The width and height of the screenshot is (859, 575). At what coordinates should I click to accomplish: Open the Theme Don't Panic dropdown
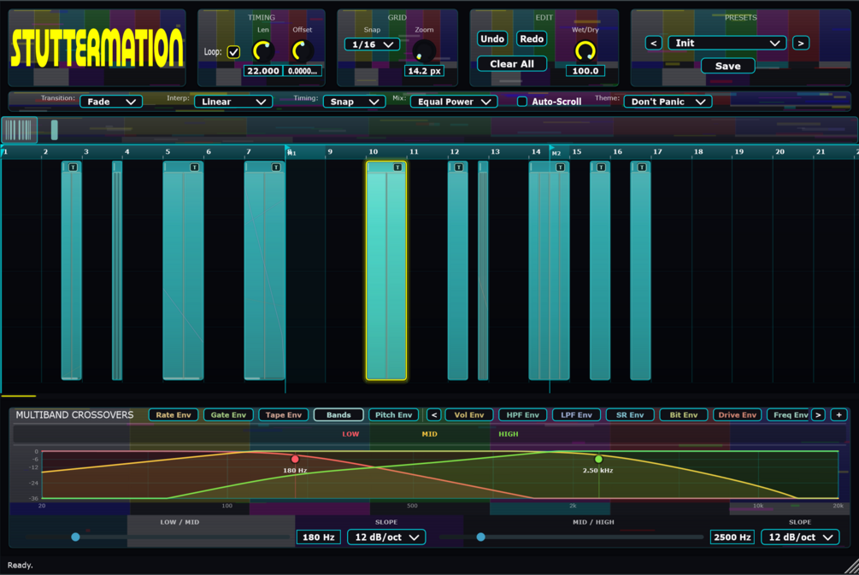[x=668, y=102]
